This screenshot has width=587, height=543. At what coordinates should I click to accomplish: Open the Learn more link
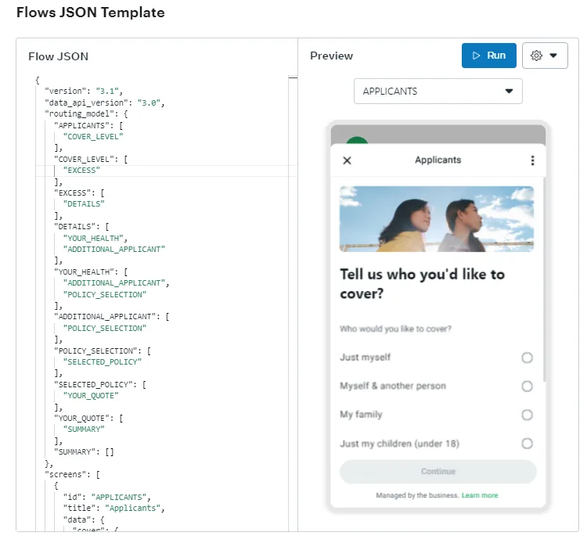480,495
